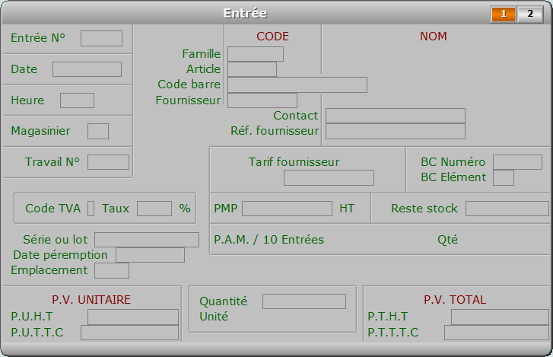Click the P.T.H.T total field
The height and width of the screenshot is (357, 553).
[500, 317]
